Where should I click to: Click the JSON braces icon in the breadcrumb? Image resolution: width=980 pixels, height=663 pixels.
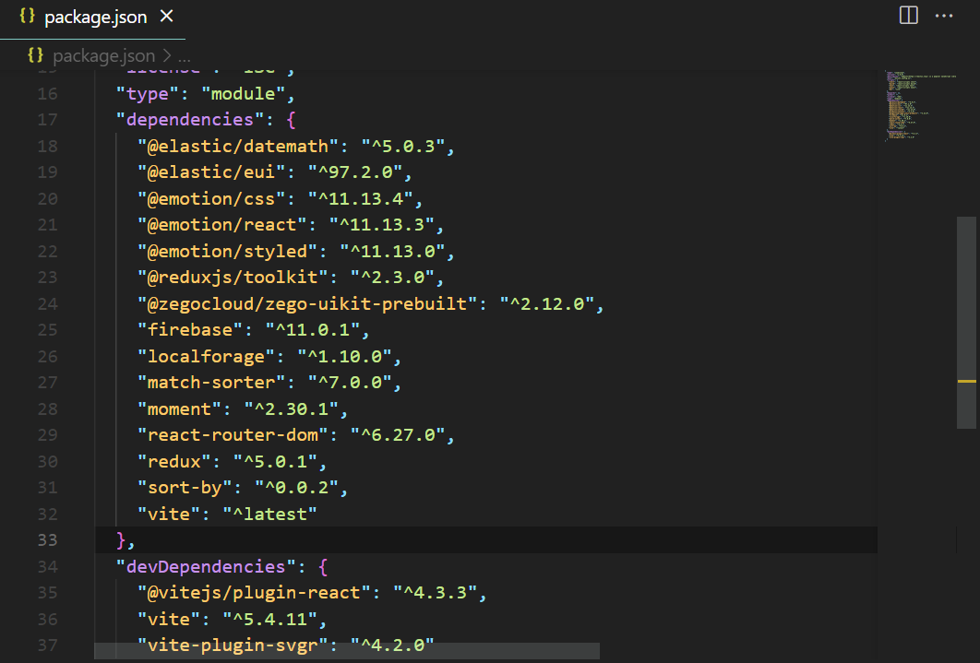[36, 55]
